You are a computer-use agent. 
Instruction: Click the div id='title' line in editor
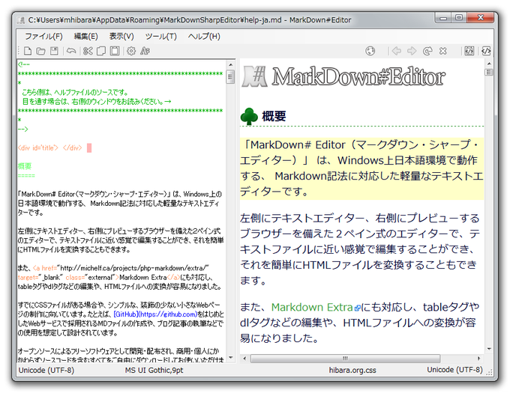tap(49, 148)
